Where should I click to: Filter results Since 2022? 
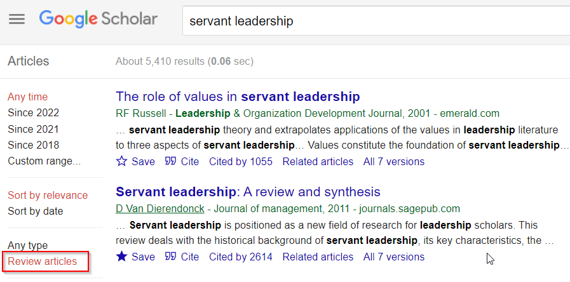coord(34,113)
